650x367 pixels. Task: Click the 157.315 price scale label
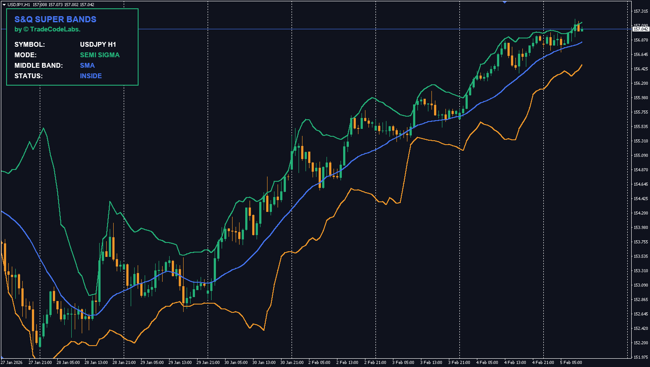tap(640, 11)
